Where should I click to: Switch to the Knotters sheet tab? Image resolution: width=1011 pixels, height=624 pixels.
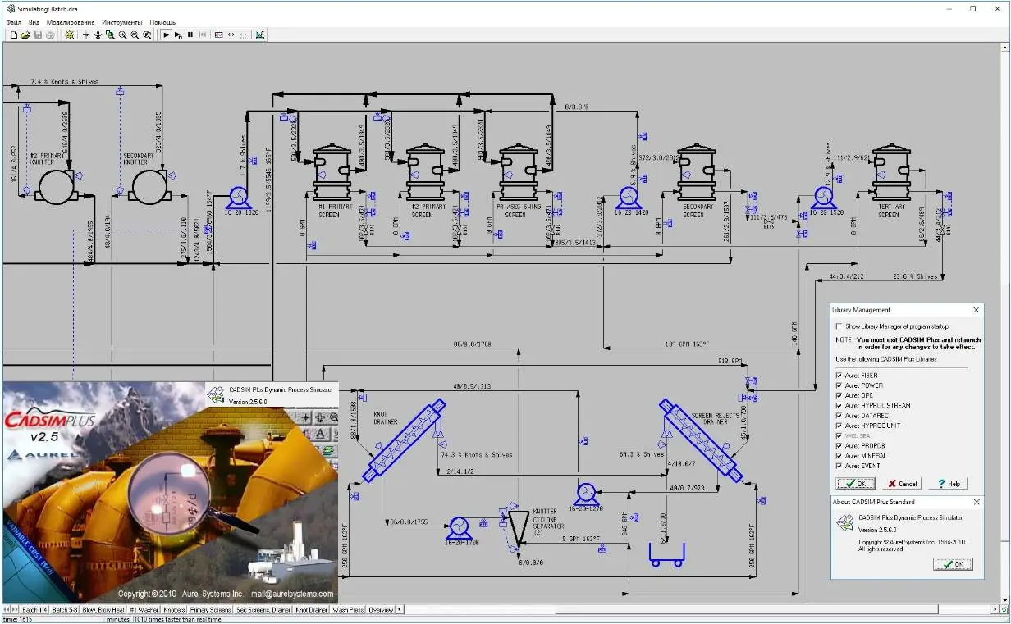tap(174, 610)
